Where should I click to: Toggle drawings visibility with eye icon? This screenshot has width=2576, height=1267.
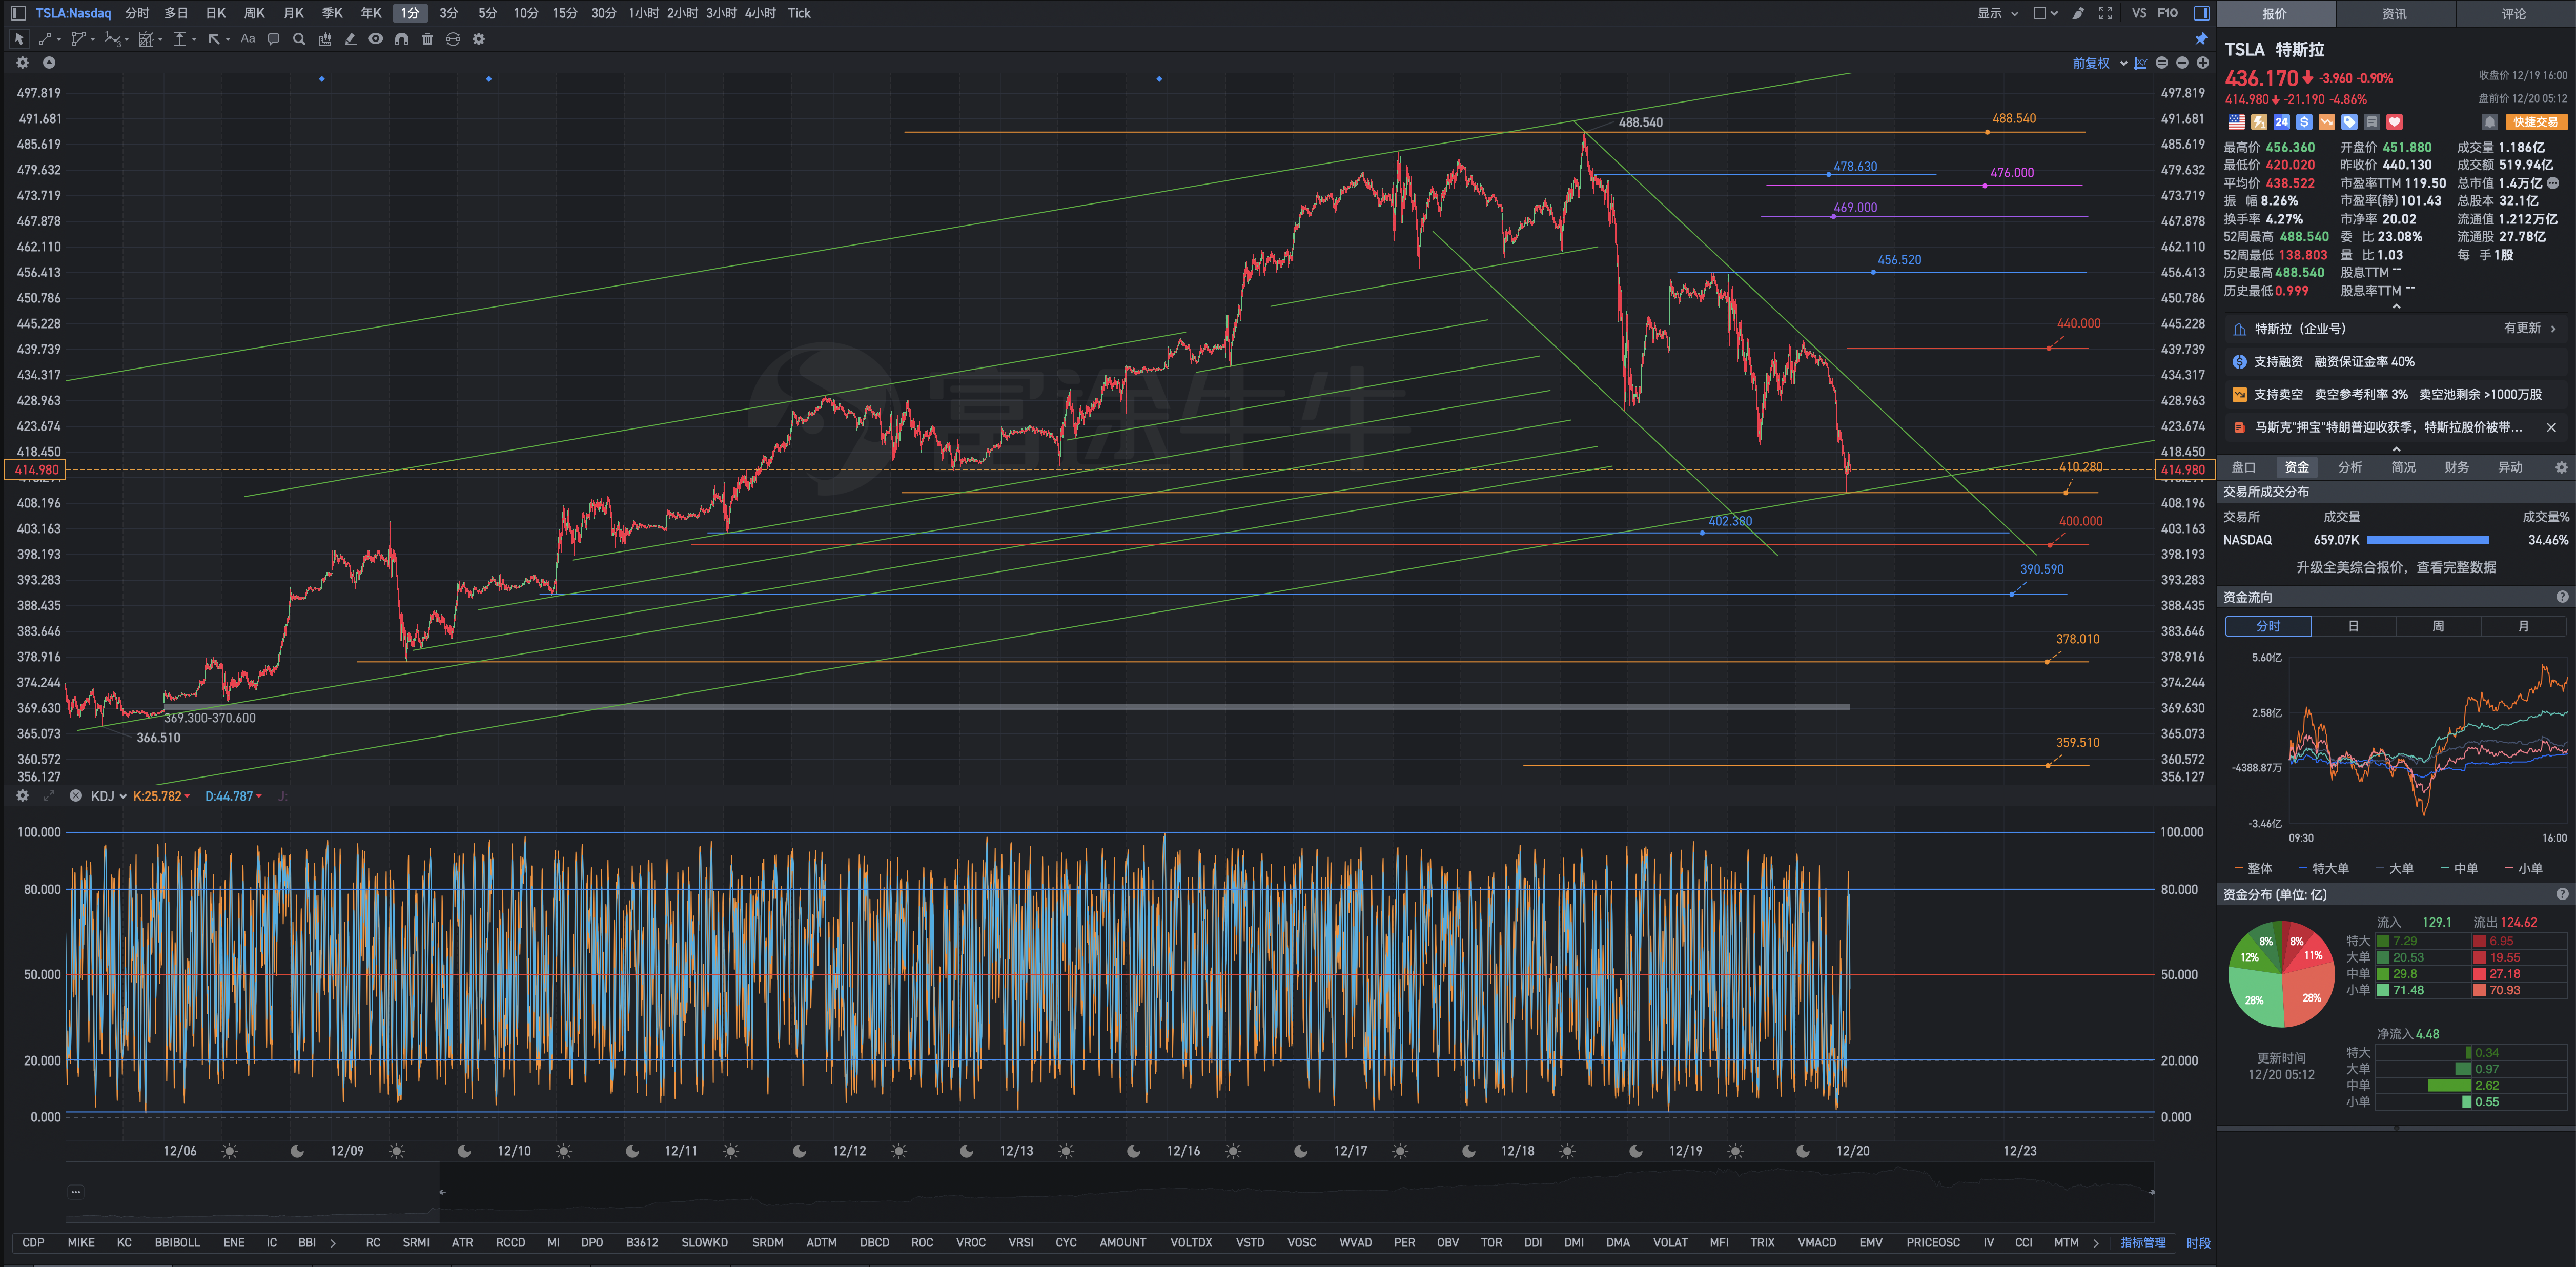pyautogui.click(x=375, y=39)
